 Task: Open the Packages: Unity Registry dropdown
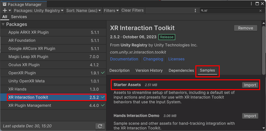(39, 10)
